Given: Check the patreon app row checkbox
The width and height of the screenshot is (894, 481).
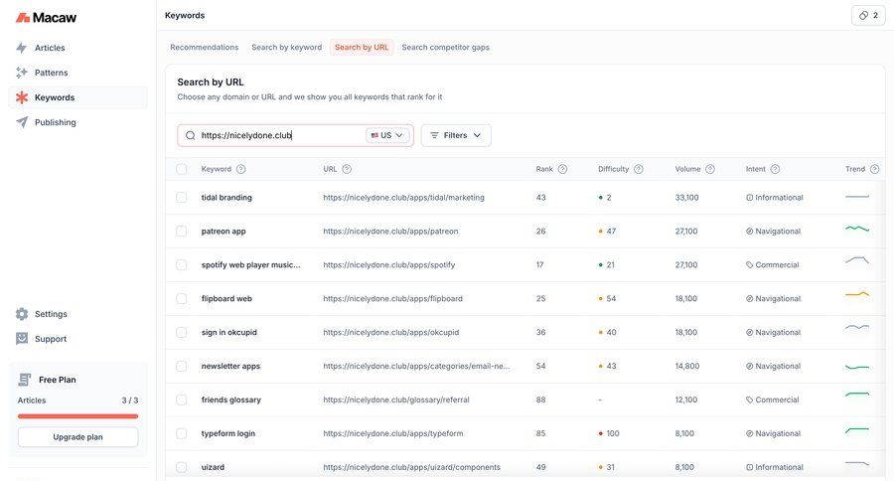Looking at the screenshot, I should coord(182,232).
